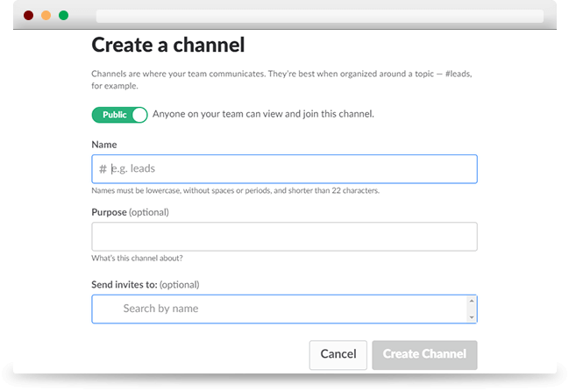
Task: Click the red close window button
Action: 28,15
